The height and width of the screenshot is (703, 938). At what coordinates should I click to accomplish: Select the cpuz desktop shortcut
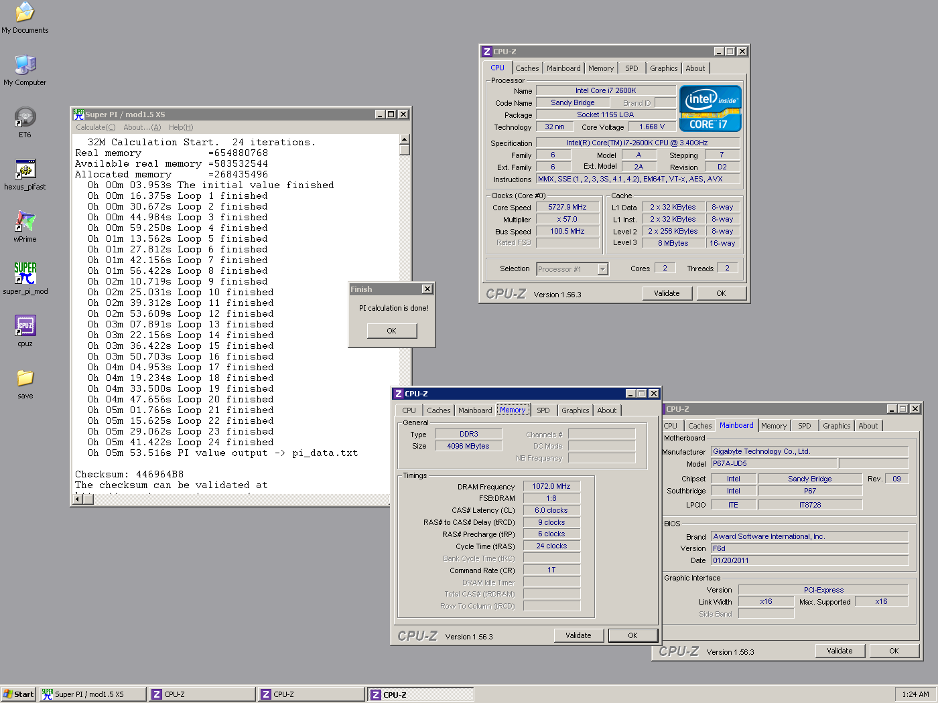pos(25,331)
